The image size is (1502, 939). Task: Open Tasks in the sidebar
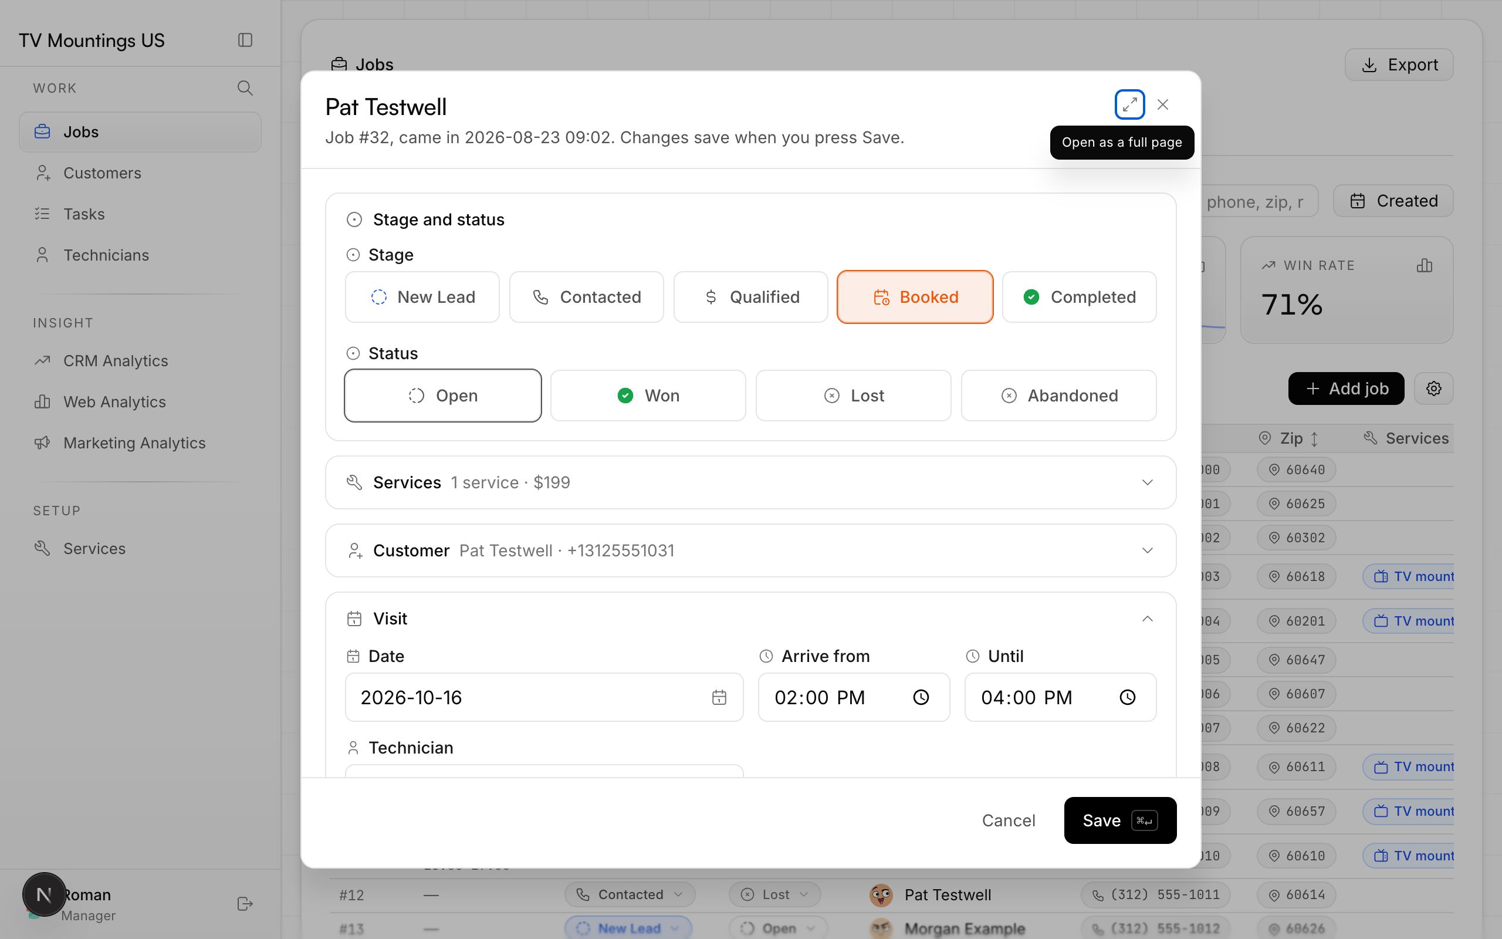[140, 214]
